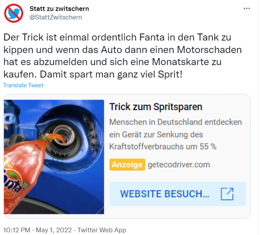
Task: Click the Monatskarte sentence in tweet
Action: [x=123, y=56]
